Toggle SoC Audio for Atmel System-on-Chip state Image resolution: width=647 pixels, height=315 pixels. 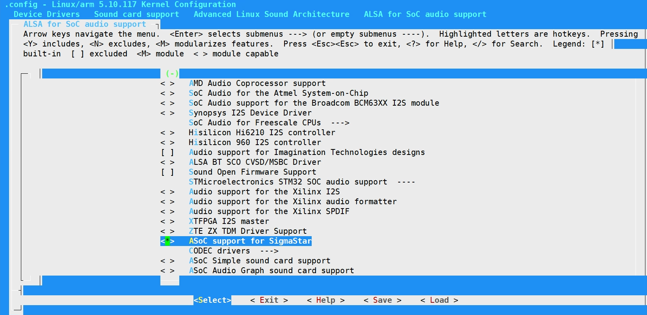(x=167, y=93)
